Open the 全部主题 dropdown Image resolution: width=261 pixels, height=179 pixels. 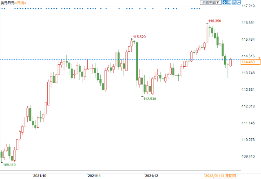coord(211,2)
